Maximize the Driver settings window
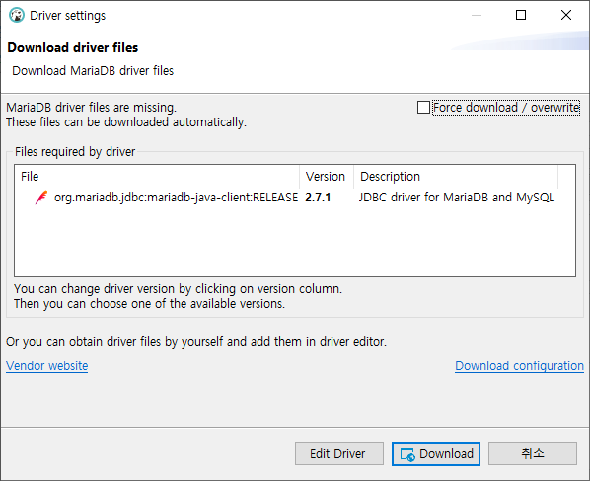 [x=521, y=15]
